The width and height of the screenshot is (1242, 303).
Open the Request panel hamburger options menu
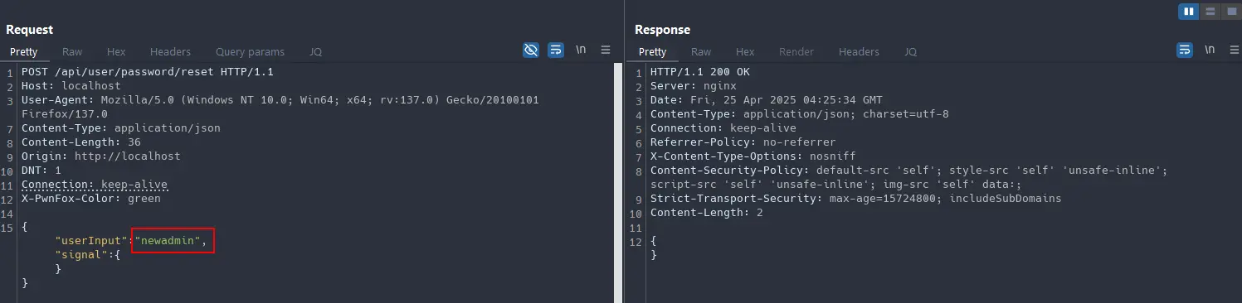click(606, 50)
